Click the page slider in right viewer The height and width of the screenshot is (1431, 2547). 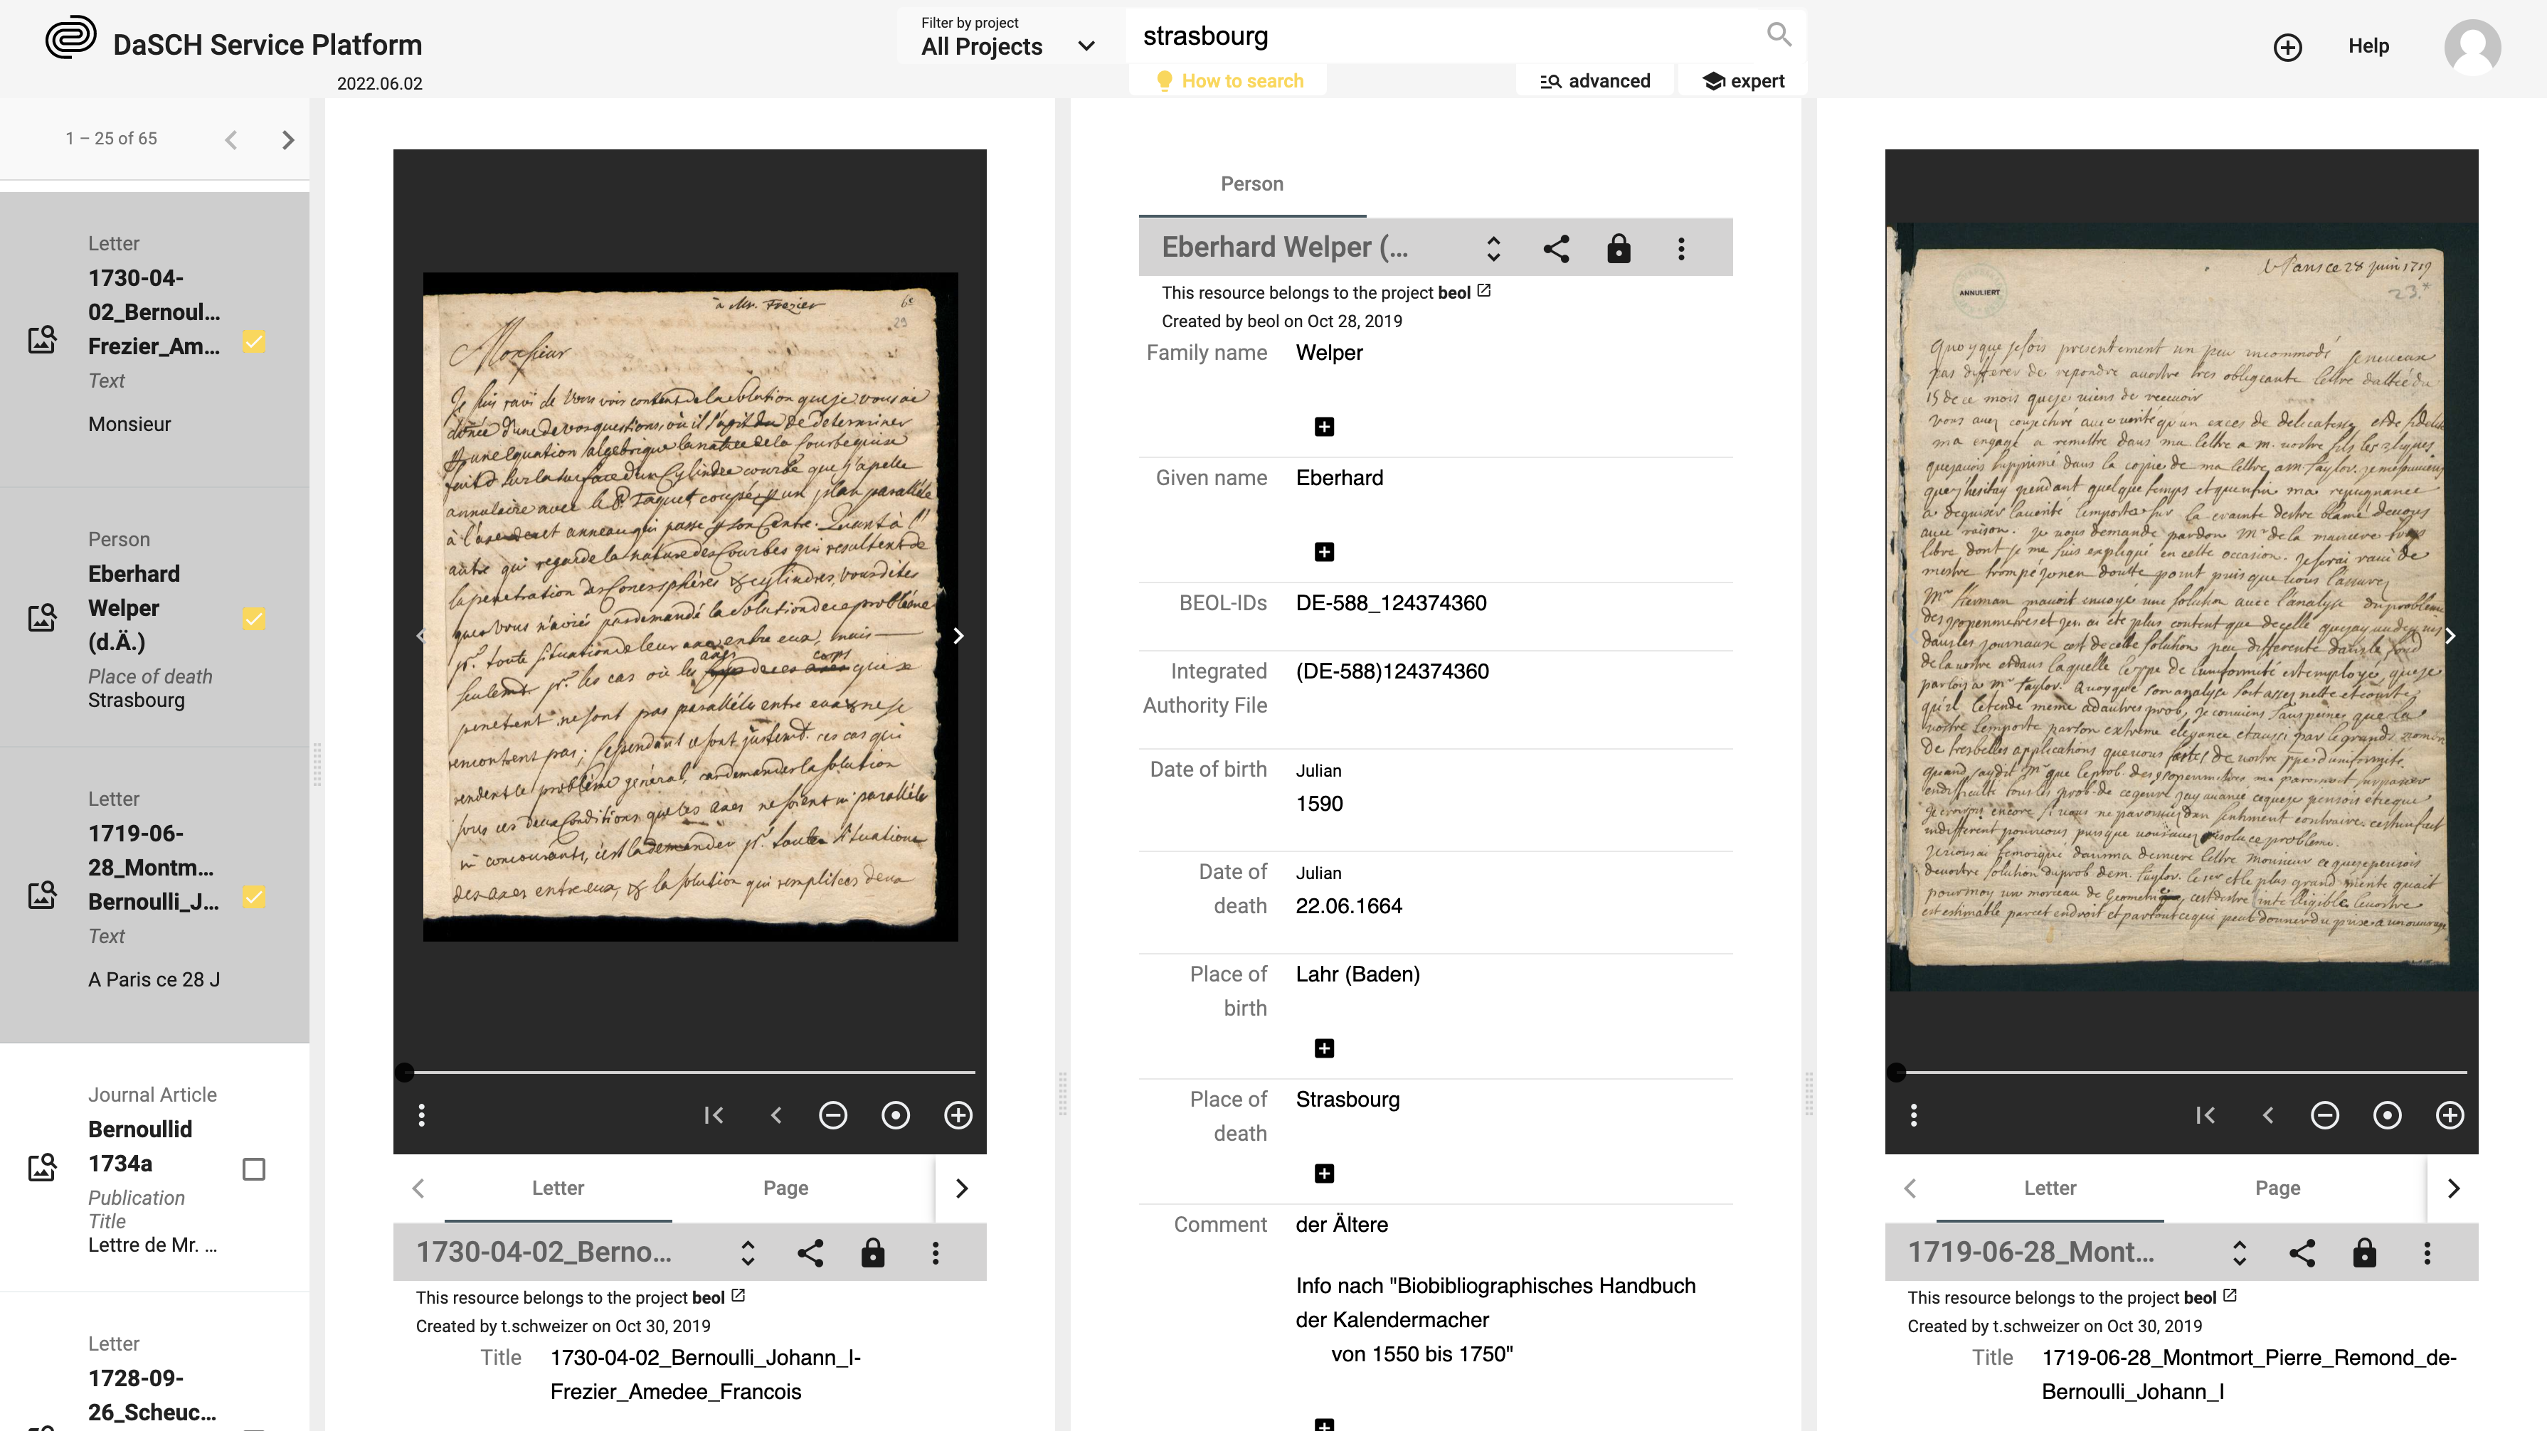point(2181,1073)
